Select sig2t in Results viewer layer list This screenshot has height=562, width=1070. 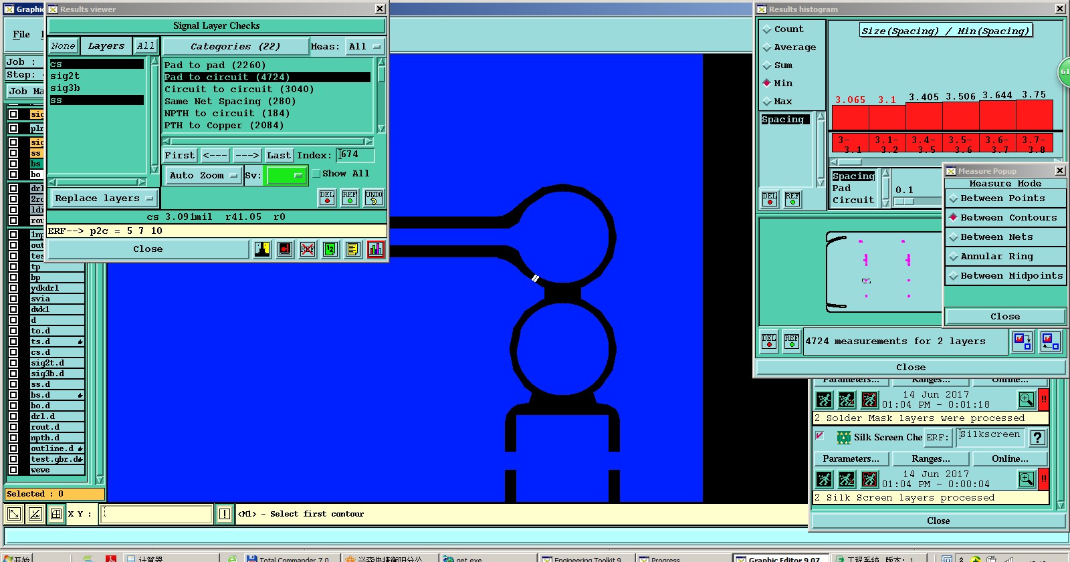pyautogui.click(x=97, y=76)
